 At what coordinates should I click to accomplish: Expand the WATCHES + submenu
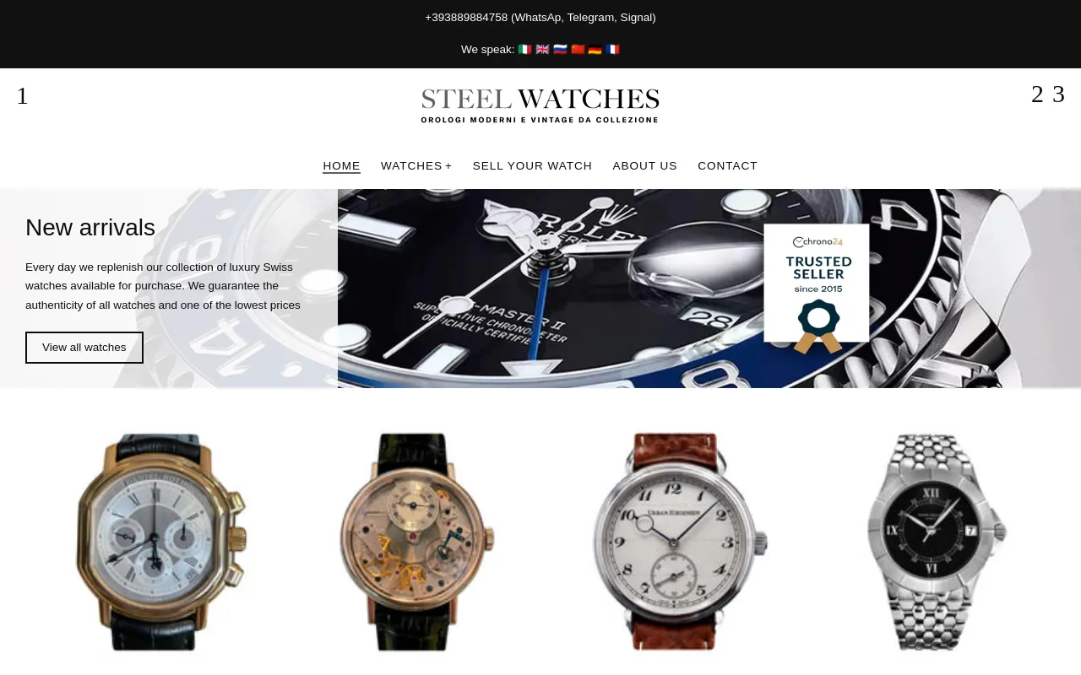[416, 166]
